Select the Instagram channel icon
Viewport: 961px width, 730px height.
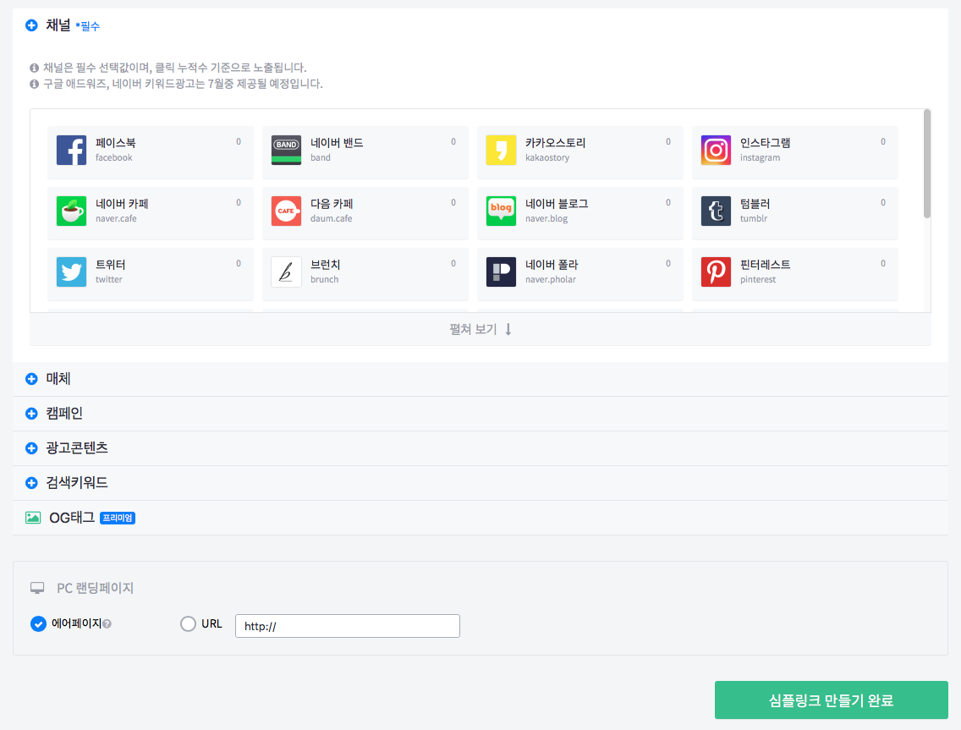coord(716,151)
